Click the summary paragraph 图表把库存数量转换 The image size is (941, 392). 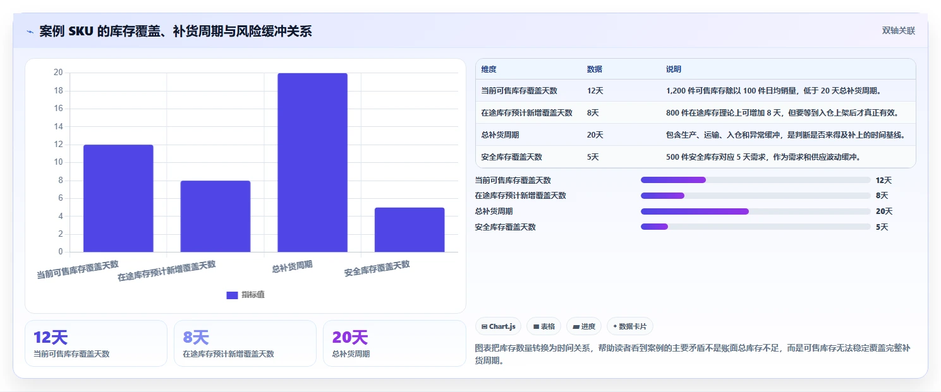pyautogui.click(x=693, y=355)
